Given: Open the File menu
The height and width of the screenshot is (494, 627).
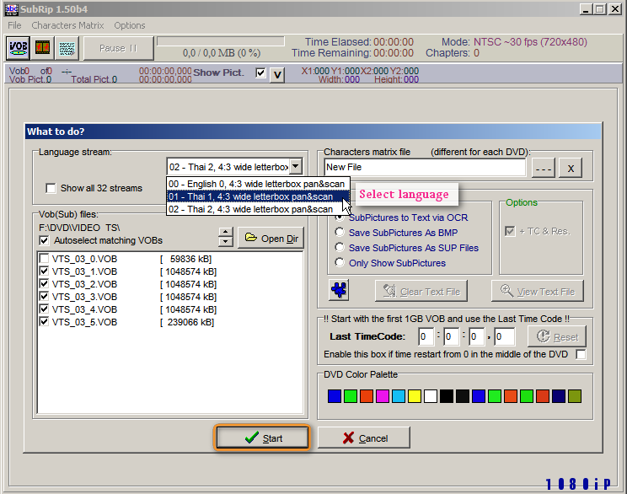Looking at the screenshot, I should (14, 25).
